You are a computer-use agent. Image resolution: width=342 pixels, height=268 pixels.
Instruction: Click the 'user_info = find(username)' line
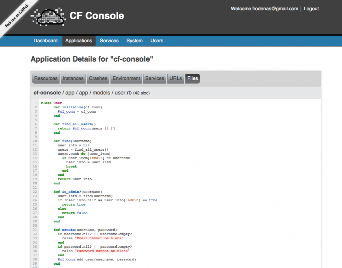85,196
